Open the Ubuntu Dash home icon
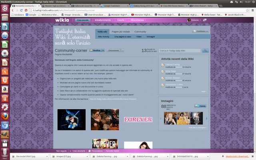The width and height of the screenshot is (256, 160). [x=5, y=8]
